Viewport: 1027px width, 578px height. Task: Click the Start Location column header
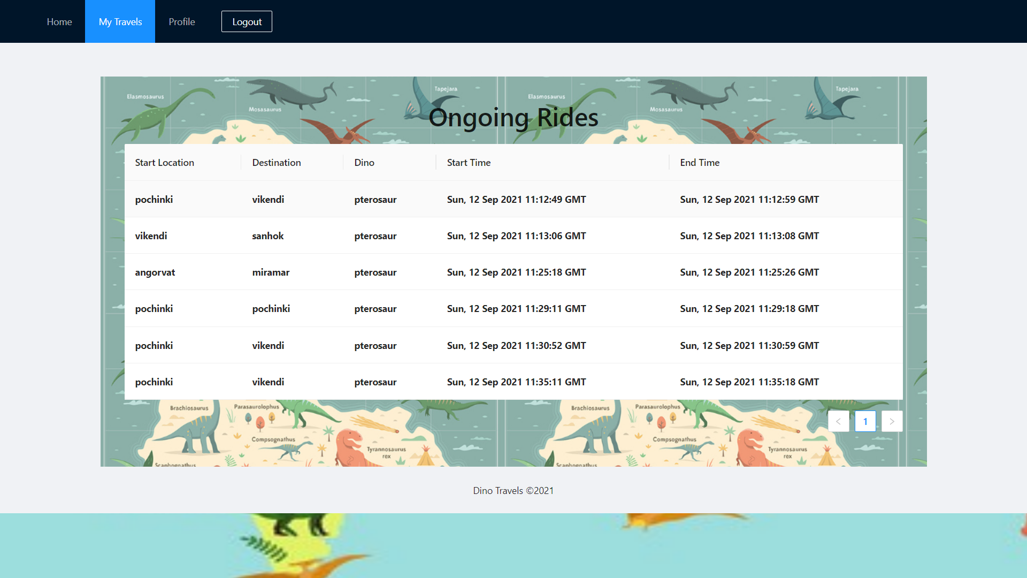pyautogui.click(x=165, y=163)
